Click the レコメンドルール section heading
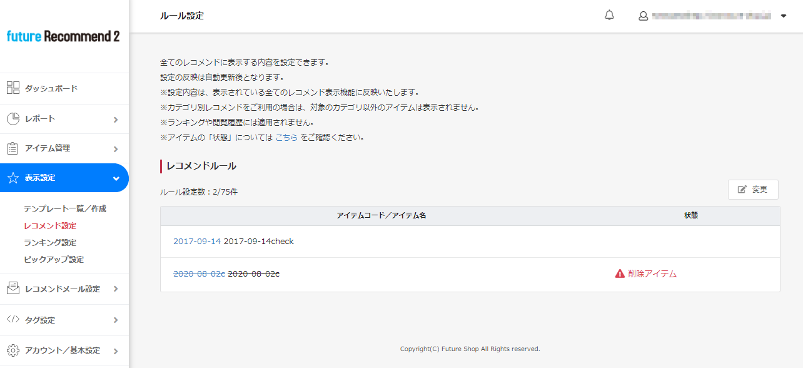Viewport: 803px width, 368px height. pyautogui.click(x=201, y=166)
